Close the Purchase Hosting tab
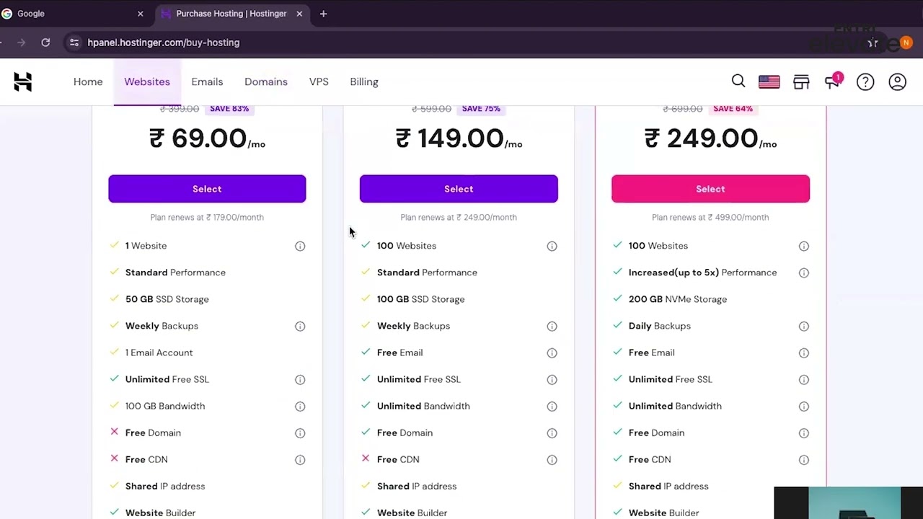Image resolution: width=923 pixels, height=519 pixels. [299, 14]
